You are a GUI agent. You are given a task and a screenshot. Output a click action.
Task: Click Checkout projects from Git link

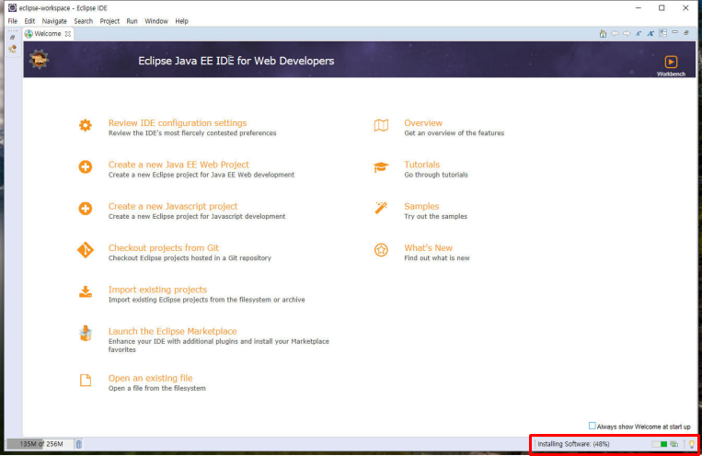tap(164, 248)
